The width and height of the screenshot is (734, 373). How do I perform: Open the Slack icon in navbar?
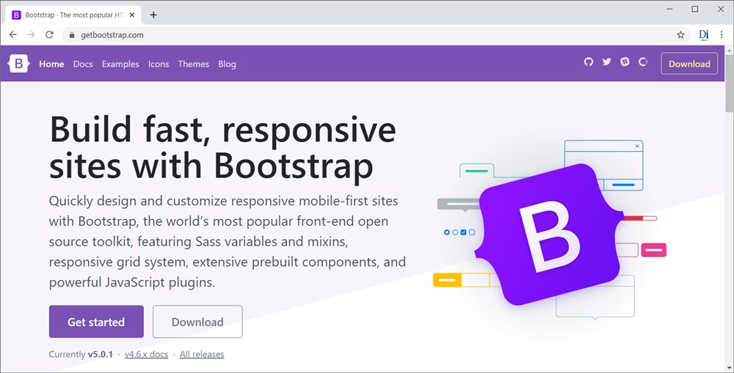tap(625, 62)
